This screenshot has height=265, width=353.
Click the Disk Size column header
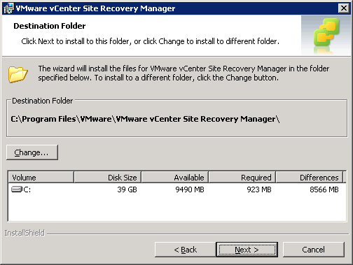click(108, 178)
